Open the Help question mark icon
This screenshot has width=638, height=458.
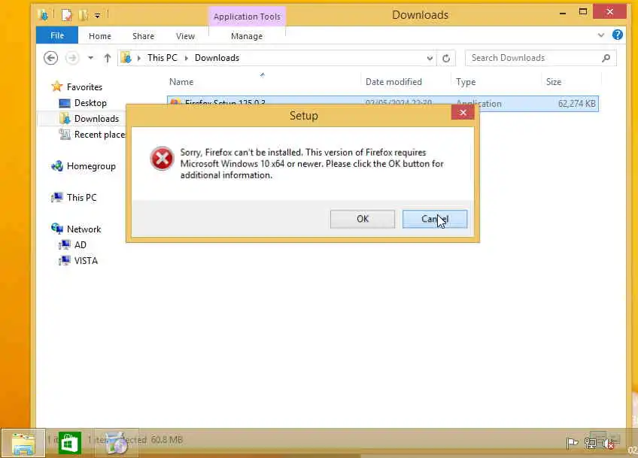click(x=617, y=35)
